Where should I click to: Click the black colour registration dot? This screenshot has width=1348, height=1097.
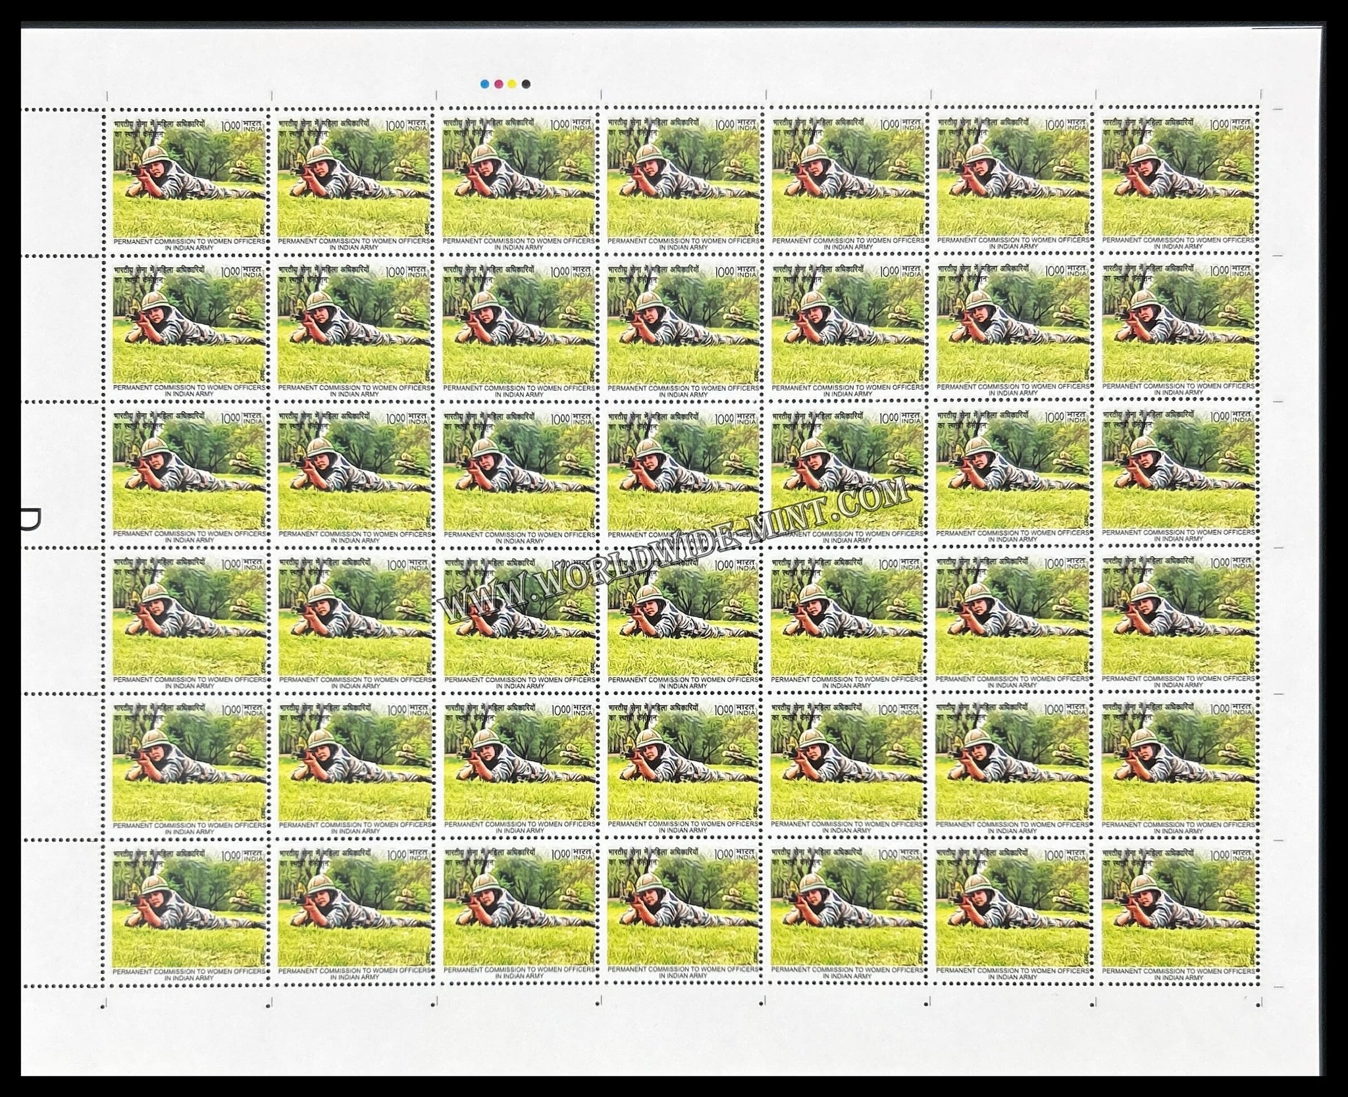click(x=525, y=84)
